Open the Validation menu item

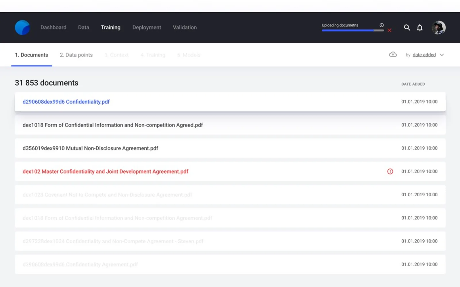tap(185, 28)
